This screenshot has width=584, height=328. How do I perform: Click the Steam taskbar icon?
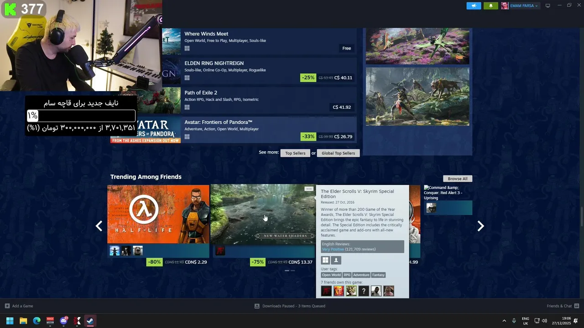pos(90,321)
